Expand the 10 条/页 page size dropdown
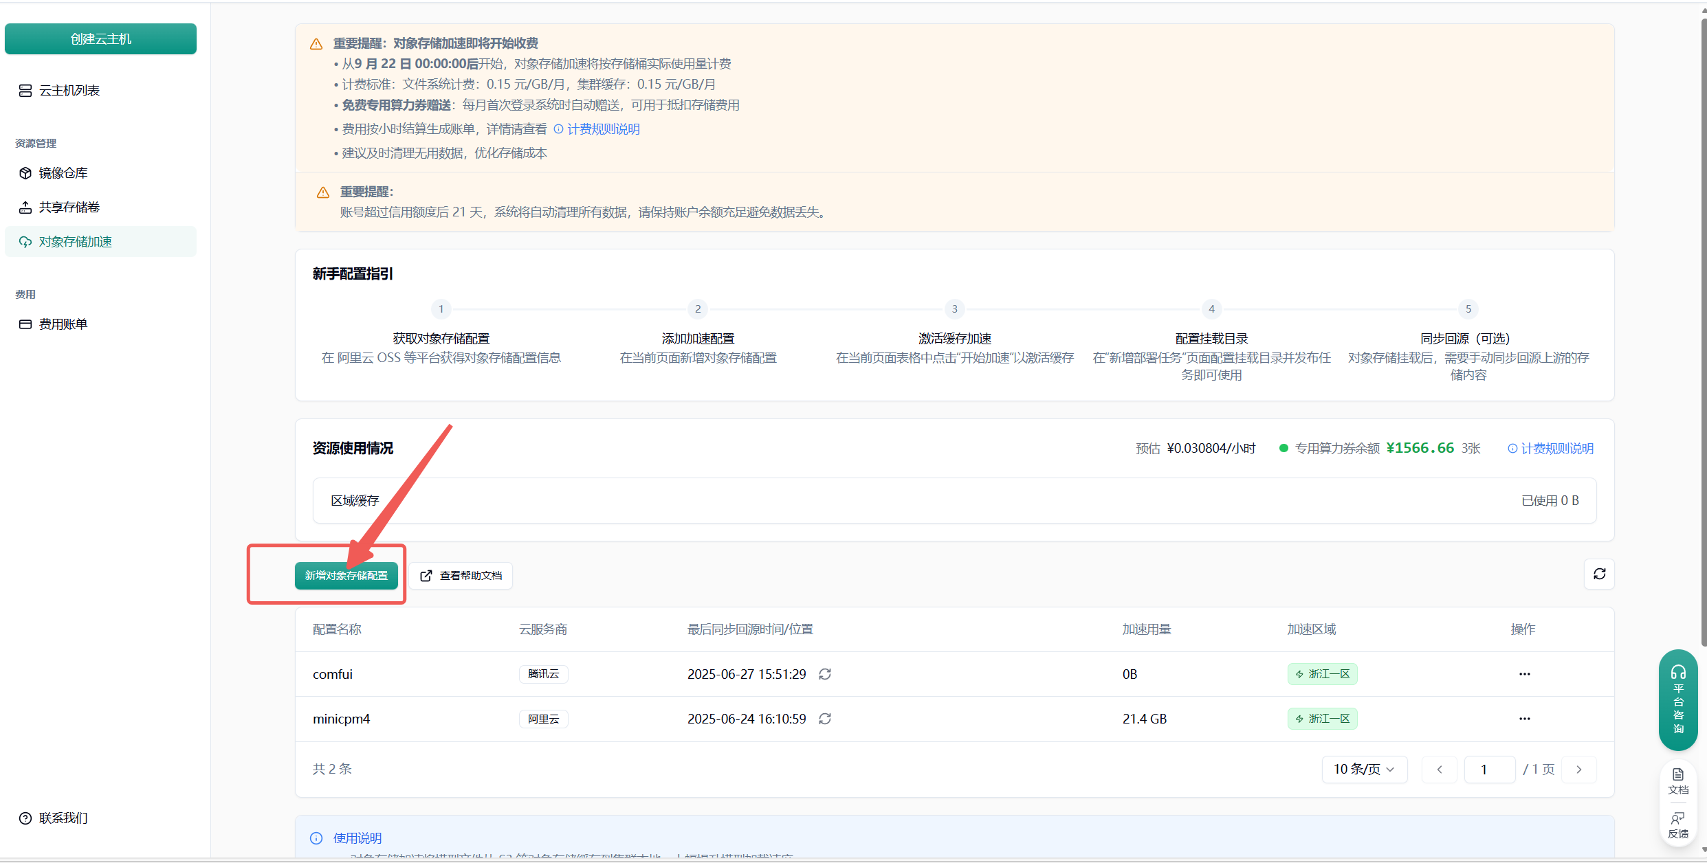The height and width of the screenshot is (863, 1707). [1364, 769]
